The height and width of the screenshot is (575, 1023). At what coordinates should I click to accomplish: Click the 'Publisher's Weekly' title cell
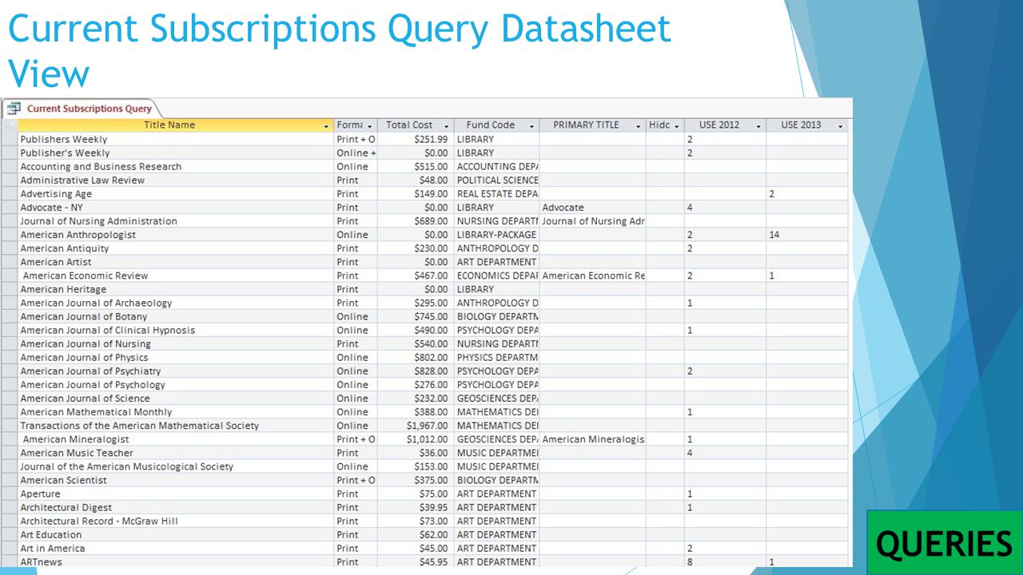click(175, 153)
